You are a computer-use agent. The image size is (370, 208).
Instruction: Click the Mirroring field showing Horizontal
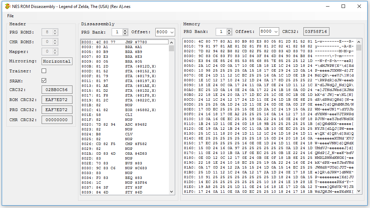point(57,61)
